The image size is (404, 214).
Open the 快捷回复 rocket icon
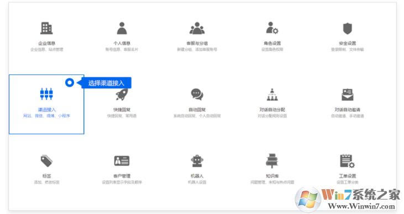point(122,94)
